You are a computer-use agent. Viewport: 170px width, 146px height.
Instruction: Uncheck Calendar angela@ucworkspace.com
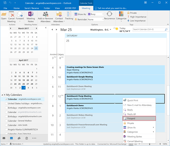[7, 99]
